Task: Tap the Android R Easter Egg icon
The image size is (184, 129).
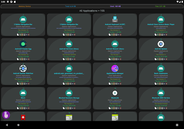Action: click(23, 44)
